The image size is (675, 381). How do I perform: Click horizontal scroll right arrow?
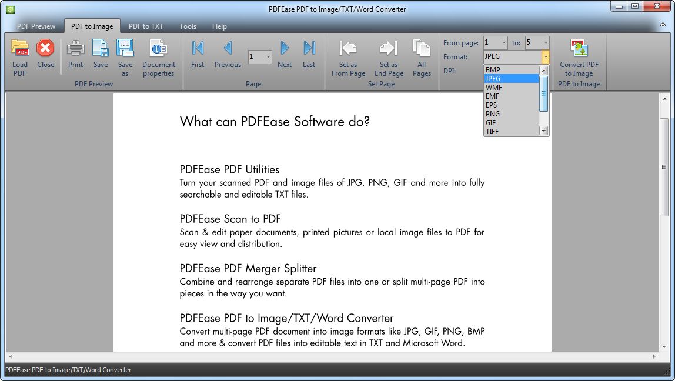pyautogui.click(x=654, y=356)
